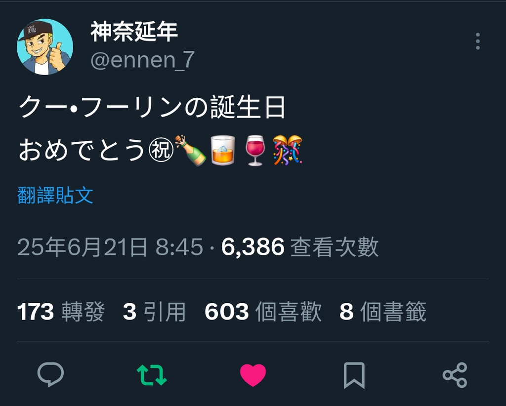Open the reply speech bubble icon
This screenshot has height=406, width=506.
click(51, 374)
